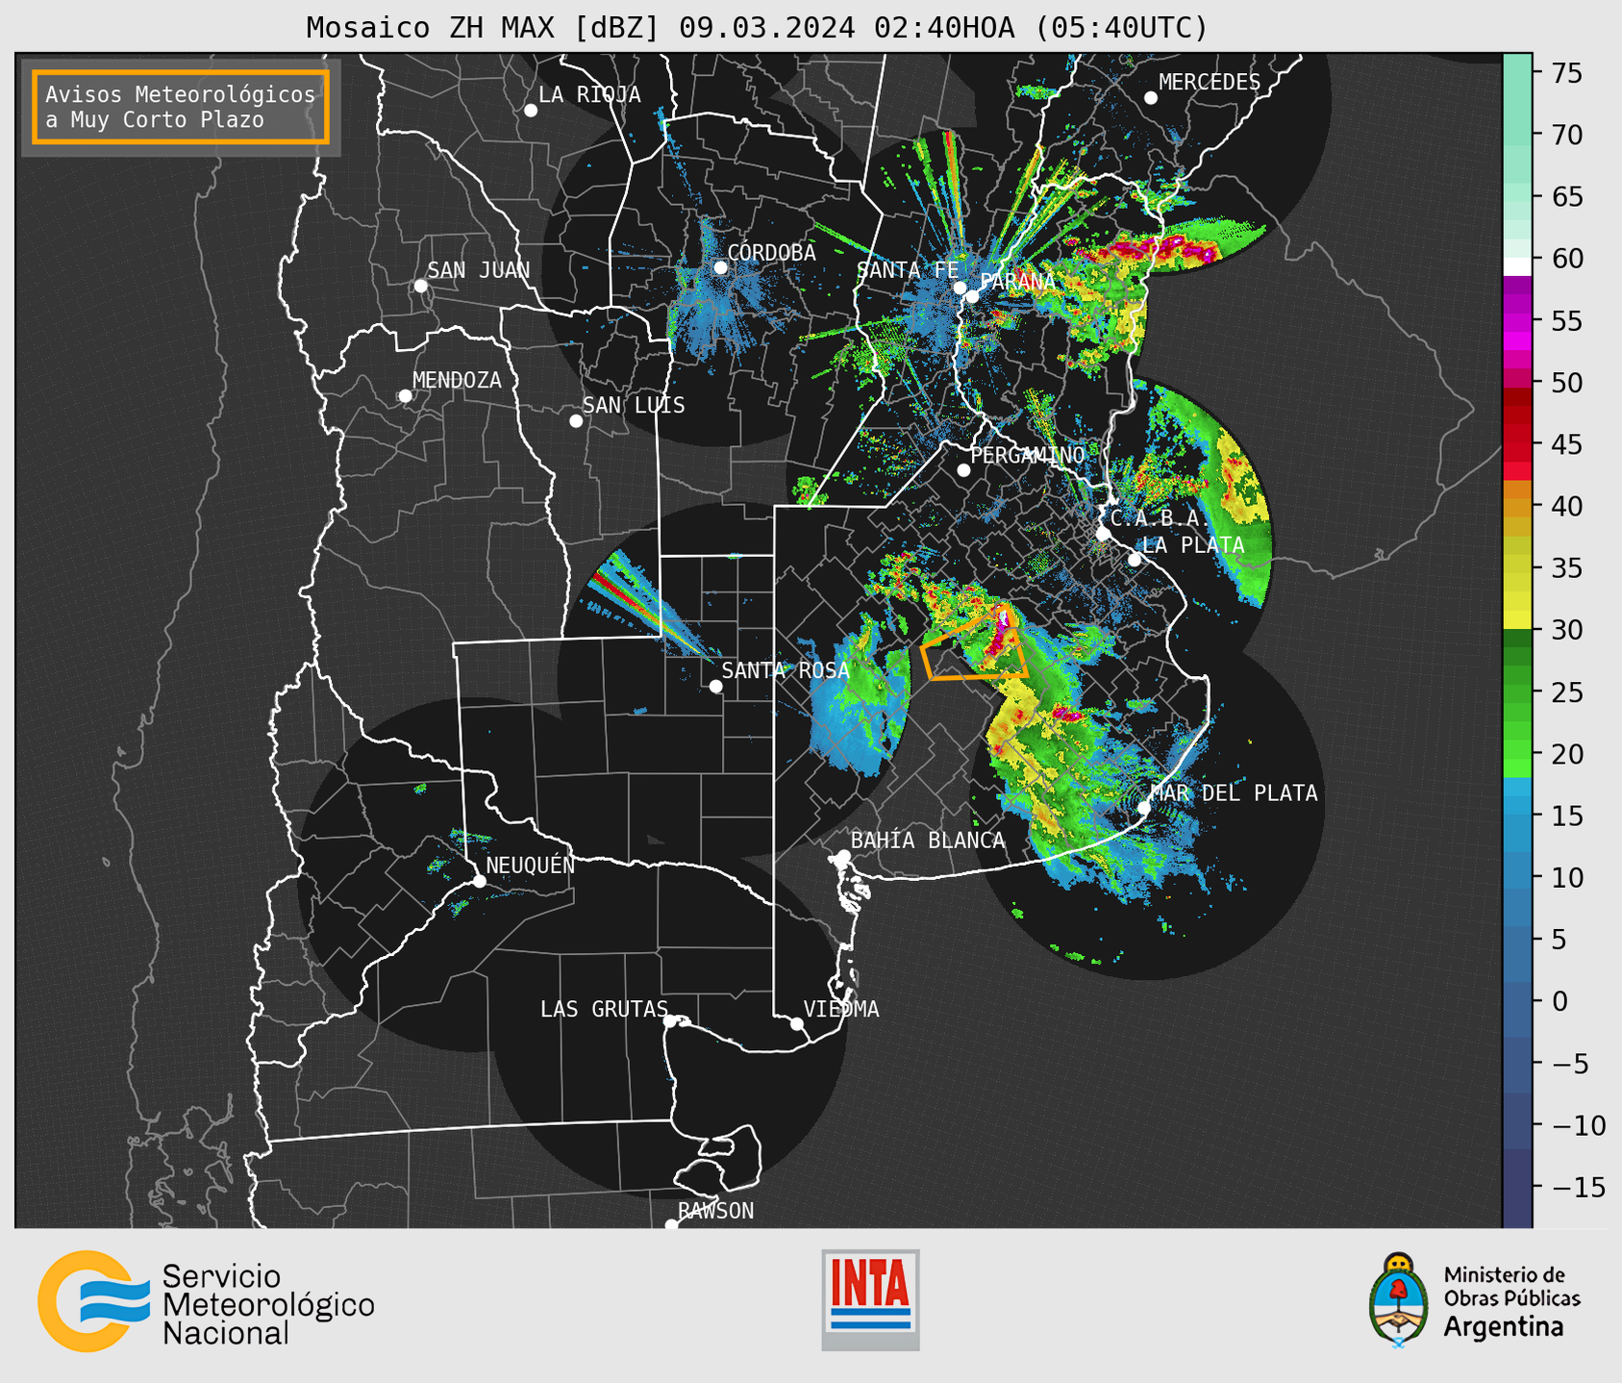This screenshot has height=1383, width=1622.
Task: Click the 'LA PLATA' city label
Action: click(x=1193, y=545)
